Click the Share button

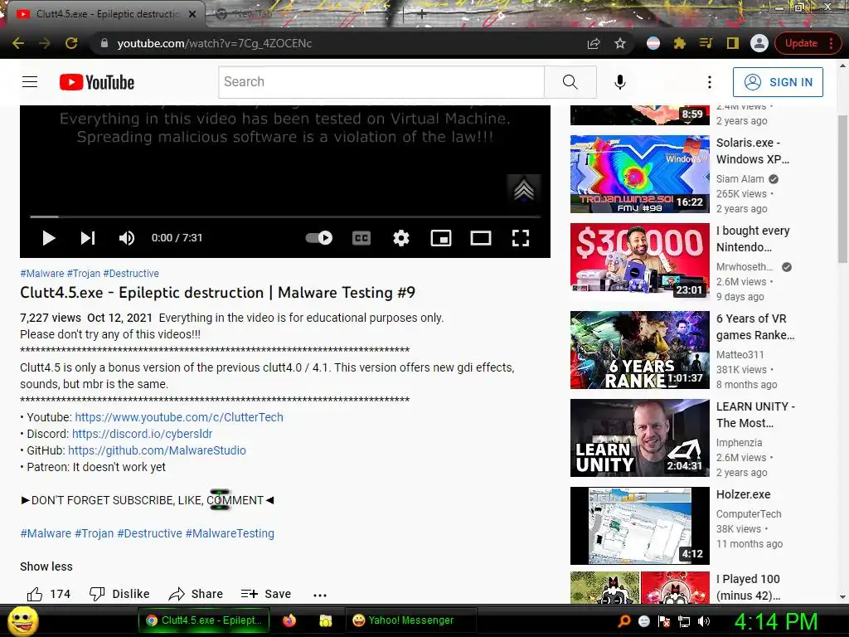coord(196,594)
